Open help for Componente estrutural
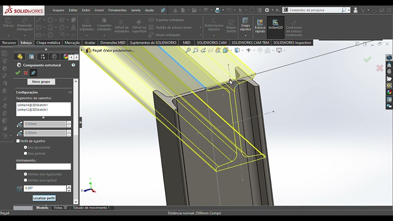The width and height of the screenshot is (393, 221). click(73, 65)
